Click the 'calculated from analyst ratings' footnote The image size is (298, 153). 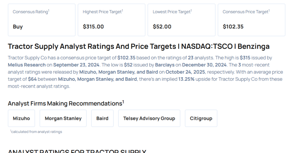click(36, 132)
